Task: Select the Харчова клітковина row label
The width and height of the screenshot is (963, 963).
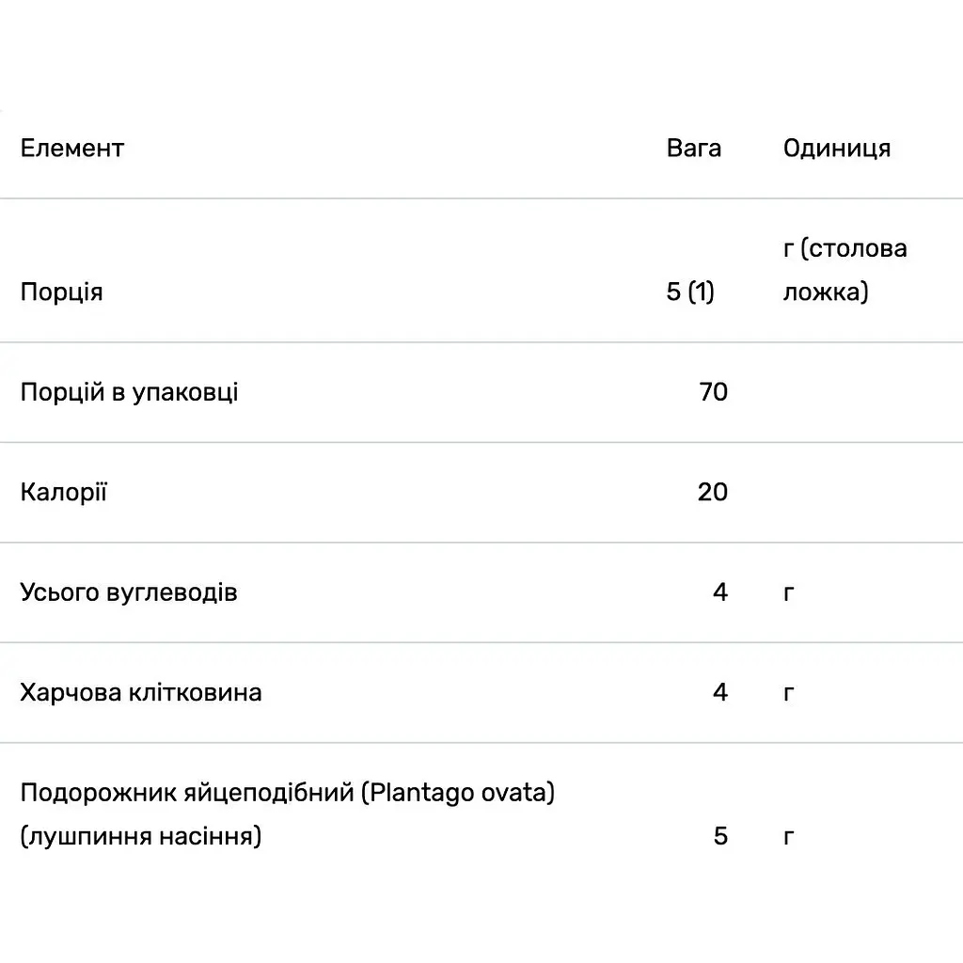Action: 141,693
